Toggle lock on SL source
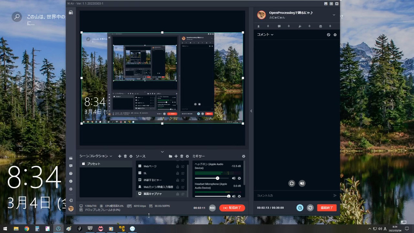414x233 pixels. point(177,173)
